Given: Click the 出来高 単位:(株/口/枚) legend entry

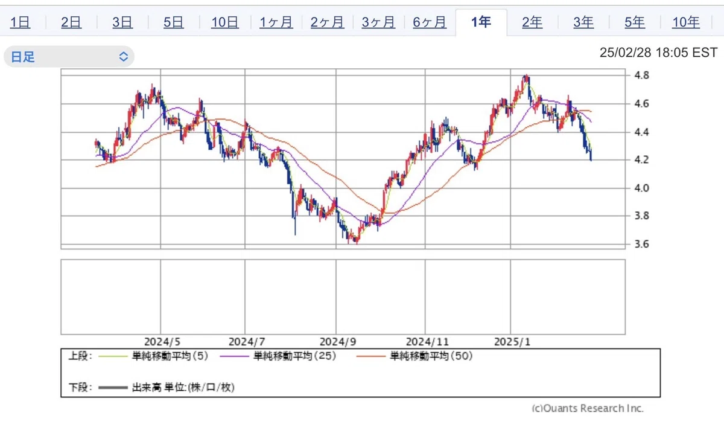Looking at the screenshot, I should click(166, 388).
